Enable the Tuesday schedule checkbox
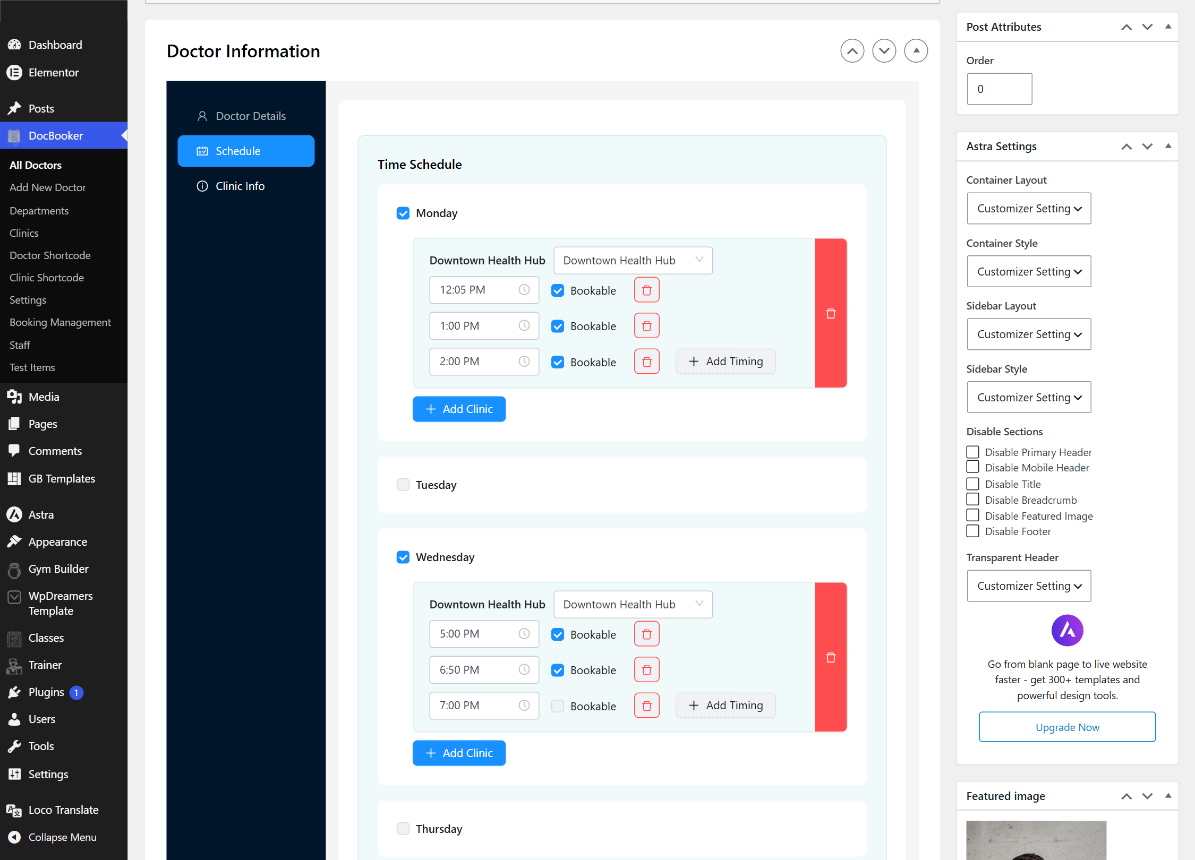Screen dimensions: 1195x860 pos(403,485)
